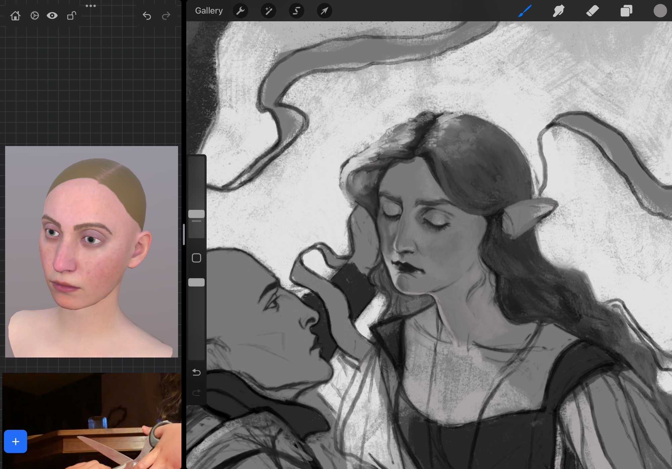Toggle the eye visibility icon
This screenshot has width=672, height=469.
pos(52,16)
